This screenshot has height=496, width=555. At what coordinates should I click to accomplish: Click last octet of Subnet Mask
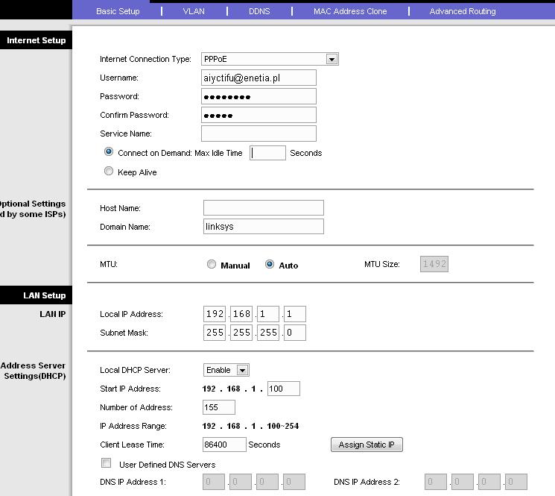tap(295, 333)
